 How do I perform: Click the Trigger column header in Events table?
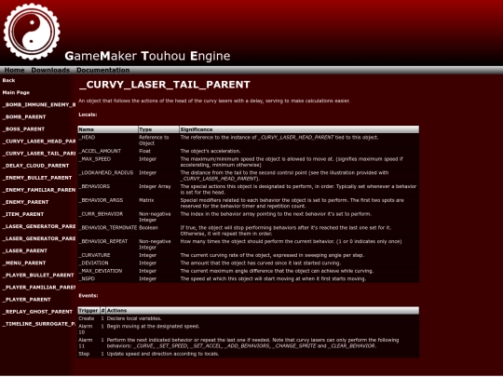pyautogui.click(x=88, y=311)
